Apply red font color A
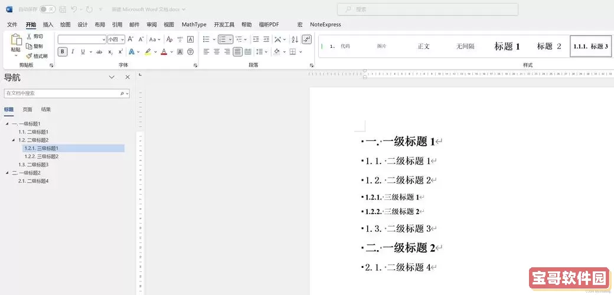 [x=164, y=52]
